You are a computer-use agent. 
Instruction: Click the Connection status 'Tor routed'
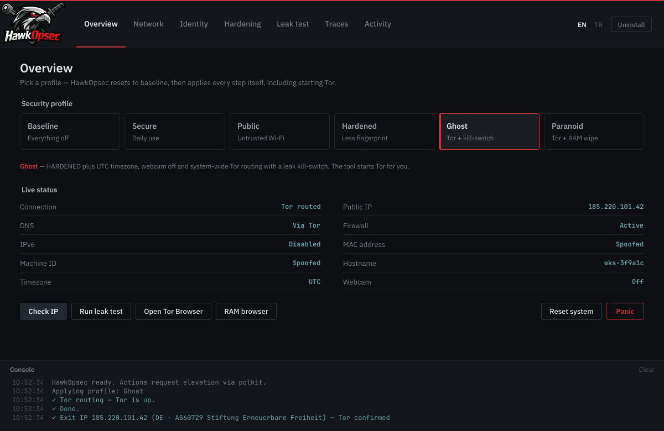click(x=301, y=207)
